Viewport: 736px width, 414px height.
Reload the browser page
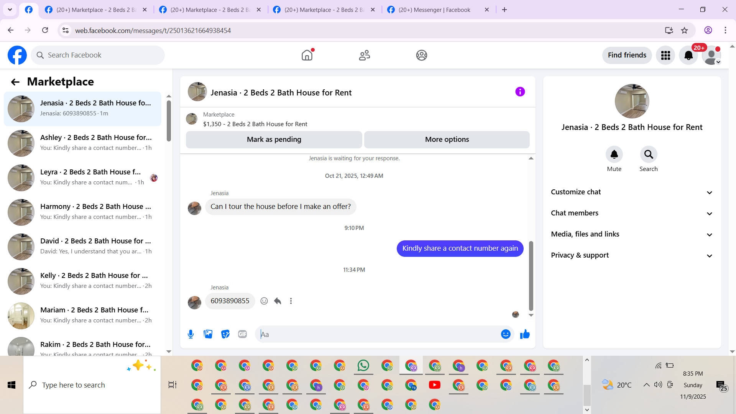tap(45, 30)
